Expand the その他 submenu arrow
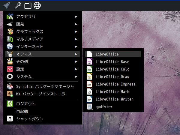Viewport: 180px width, 135px height. [76, 61]
